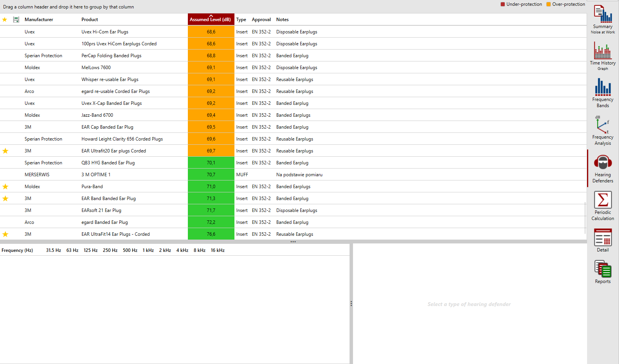Screen dimensions: 619x364
Task: Select the MelLows 7600 row
Action: coord(293,68)
